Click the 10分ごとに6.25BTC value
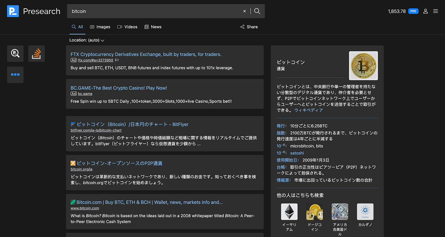The image size is (445, 237). (x=309, y=126)
